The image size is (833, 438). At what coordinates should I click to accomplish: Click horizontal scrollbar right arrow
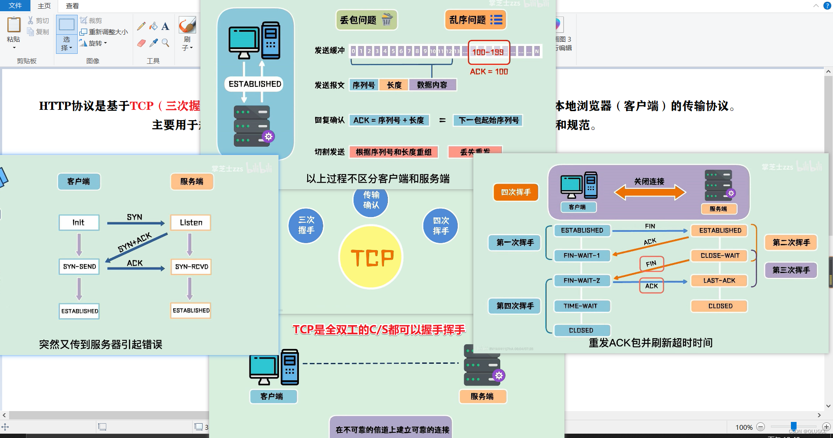point(819,415)
